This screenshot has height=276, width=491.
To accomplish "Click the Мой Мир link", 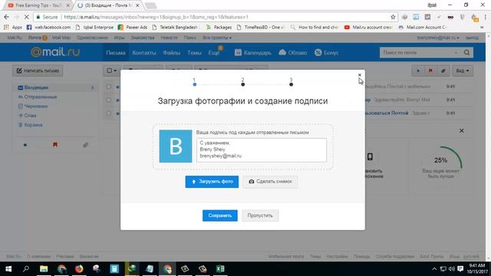I will [x=61, y=38].
